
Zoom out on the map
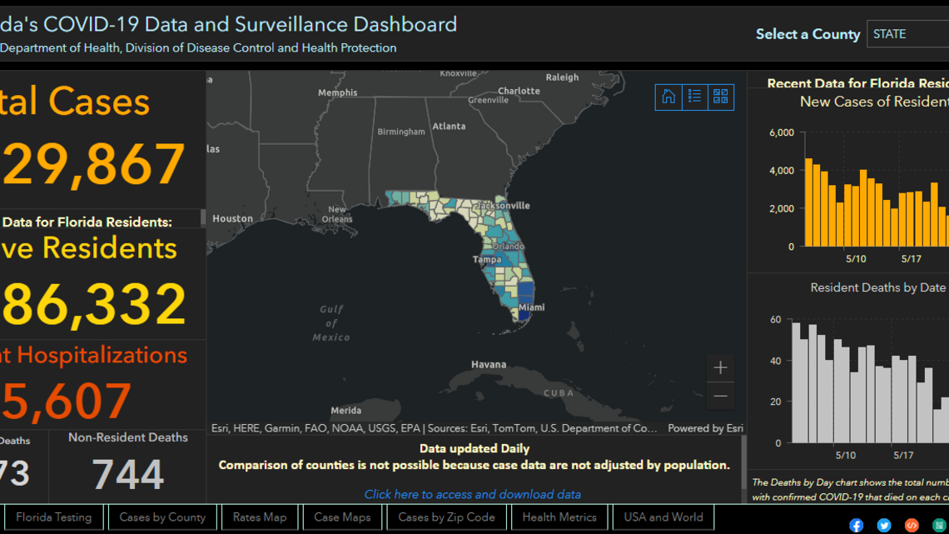[x=720, y=397]
